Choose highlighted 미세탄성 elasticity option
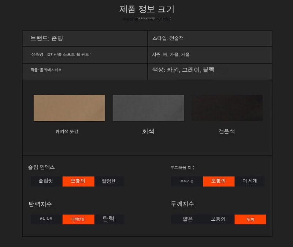 78,219
